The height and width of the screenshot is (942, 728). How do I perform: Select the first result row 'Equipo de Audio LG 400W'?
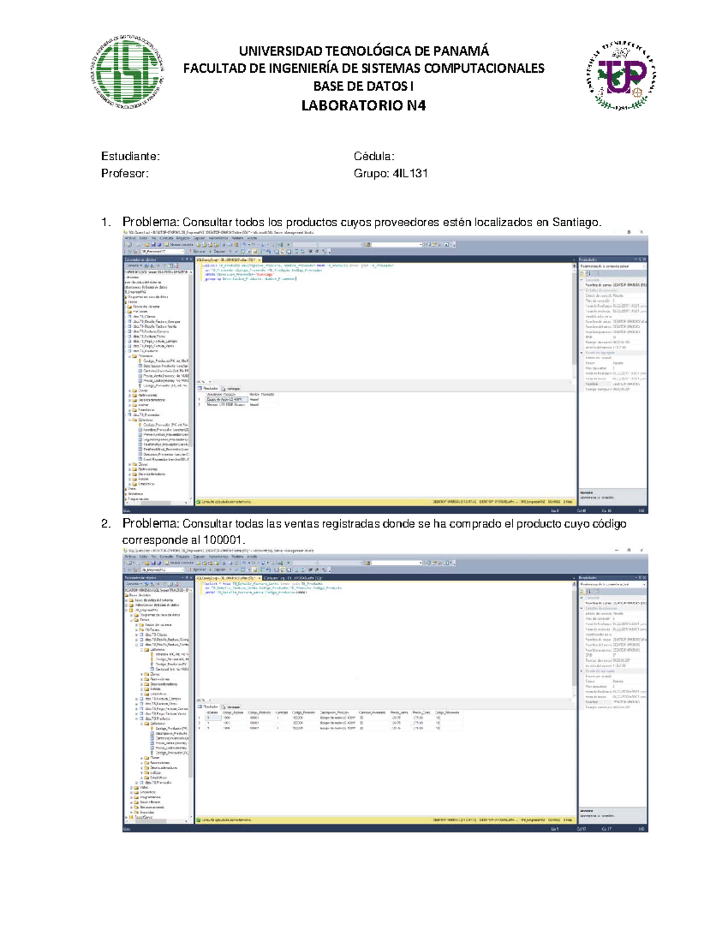226,399
